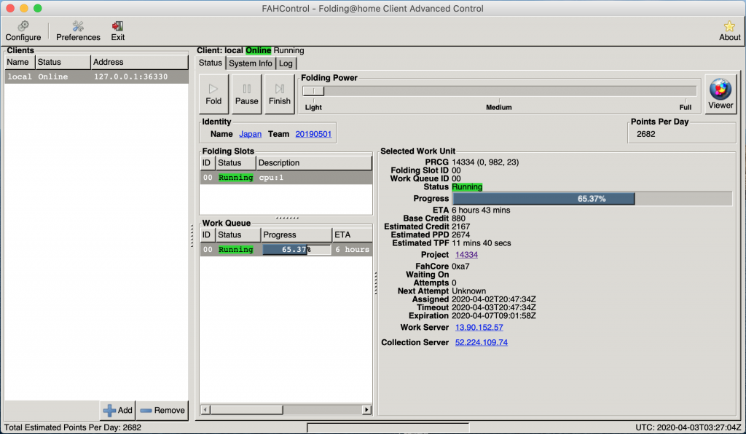The image size is (746, 434).
Task: Select work queue row 00 Running
Action: [286, 250]
